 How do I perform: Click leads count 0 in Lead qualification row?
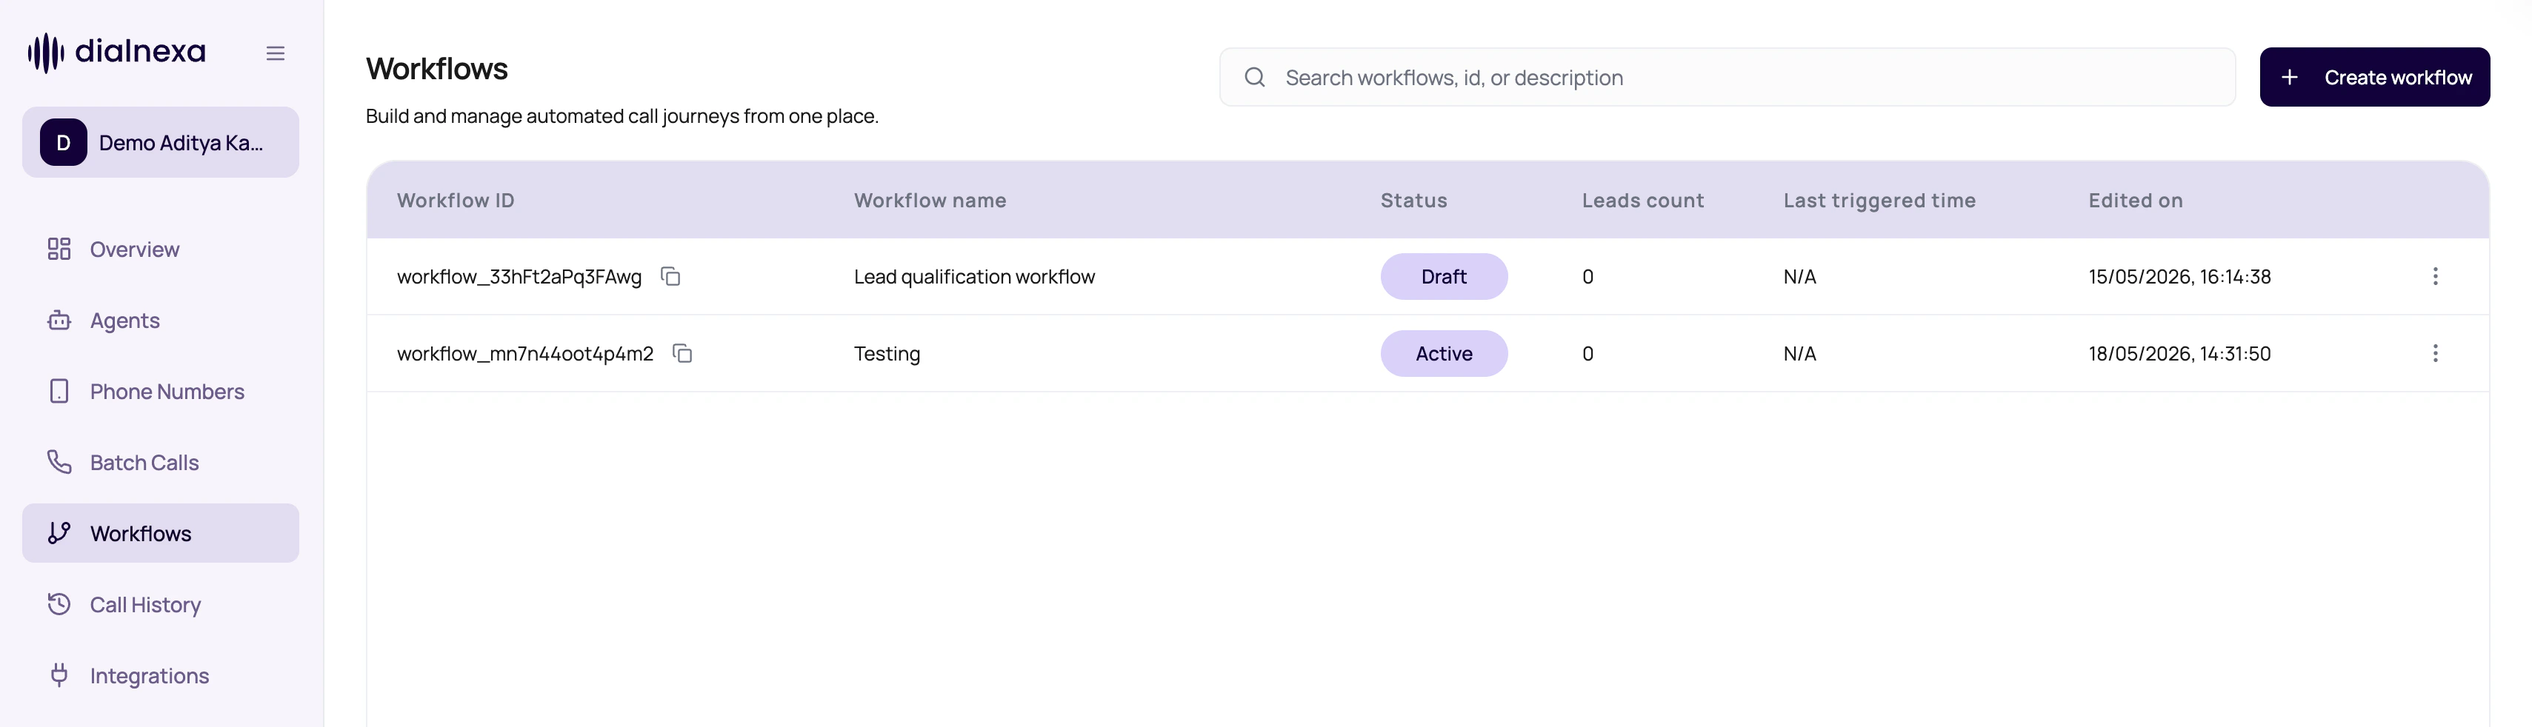point(1588,277)
